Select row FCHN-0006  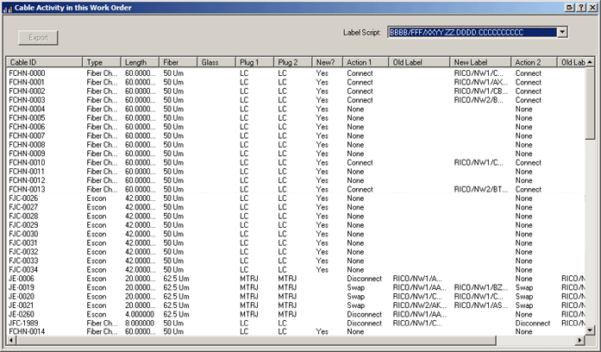point(296,127)
